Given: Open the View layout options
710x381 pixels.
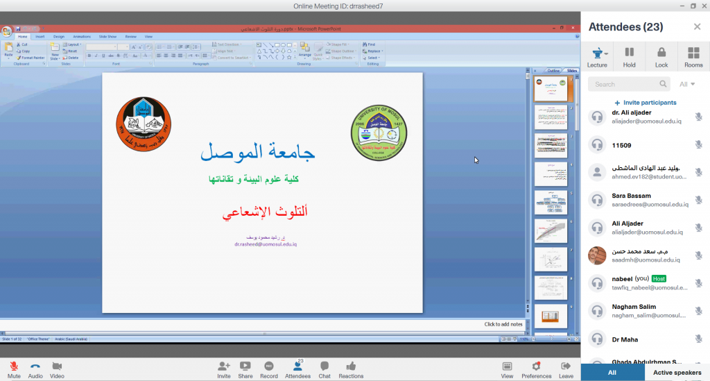Looking at the screenshot, I should coord(507,366).
